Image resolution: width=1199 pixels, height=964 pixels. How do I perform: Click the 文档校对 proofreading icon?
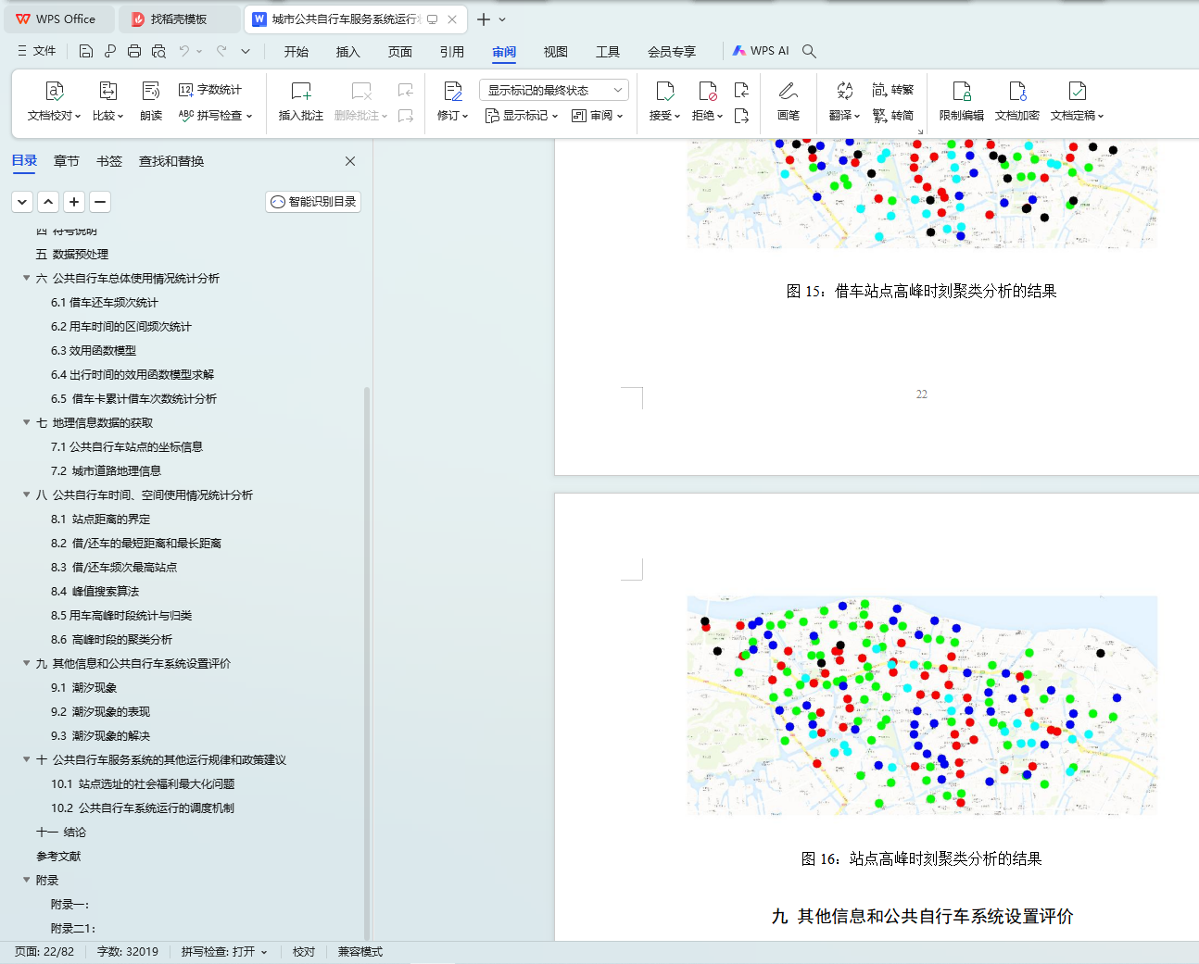tap(54, 91)
